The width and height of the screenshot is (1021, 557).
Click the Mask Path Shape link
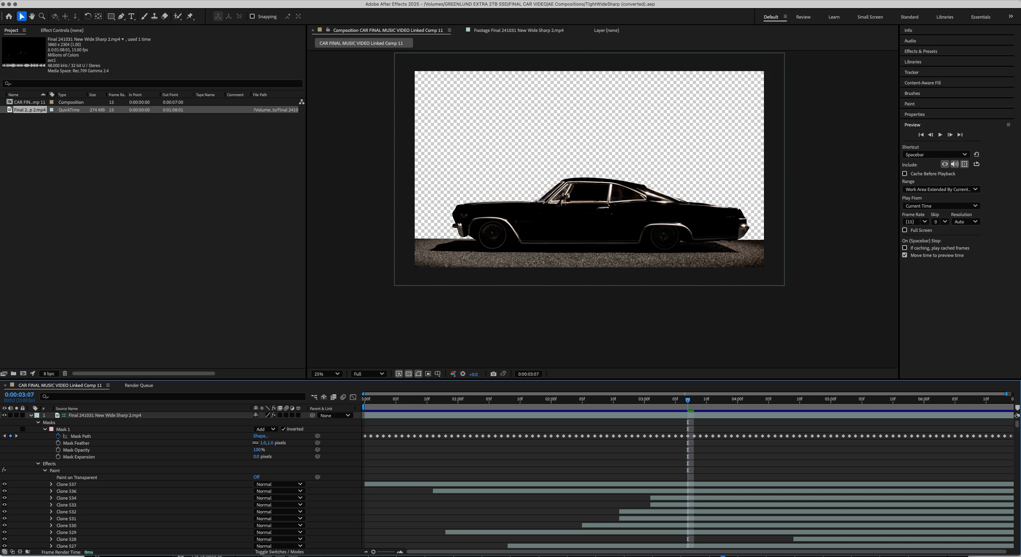260,436
